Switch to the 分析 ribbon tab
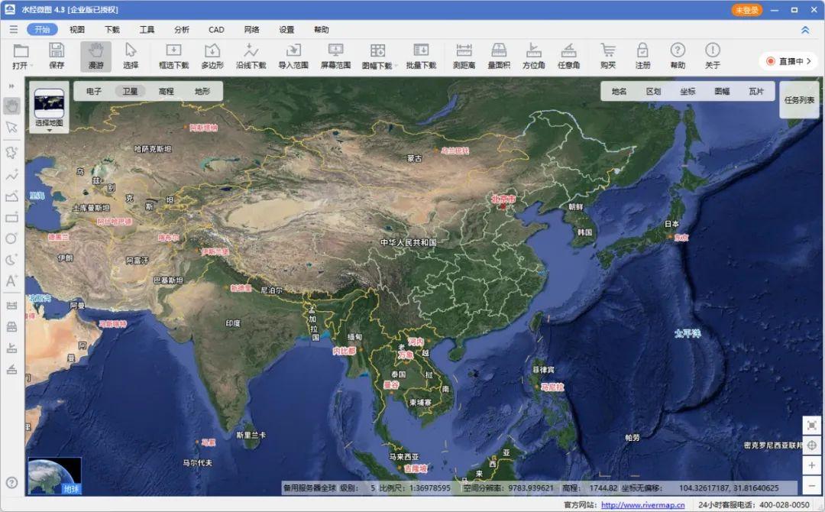Image resolution: width=825 pixels, height=512 pixels. [181, 29]
